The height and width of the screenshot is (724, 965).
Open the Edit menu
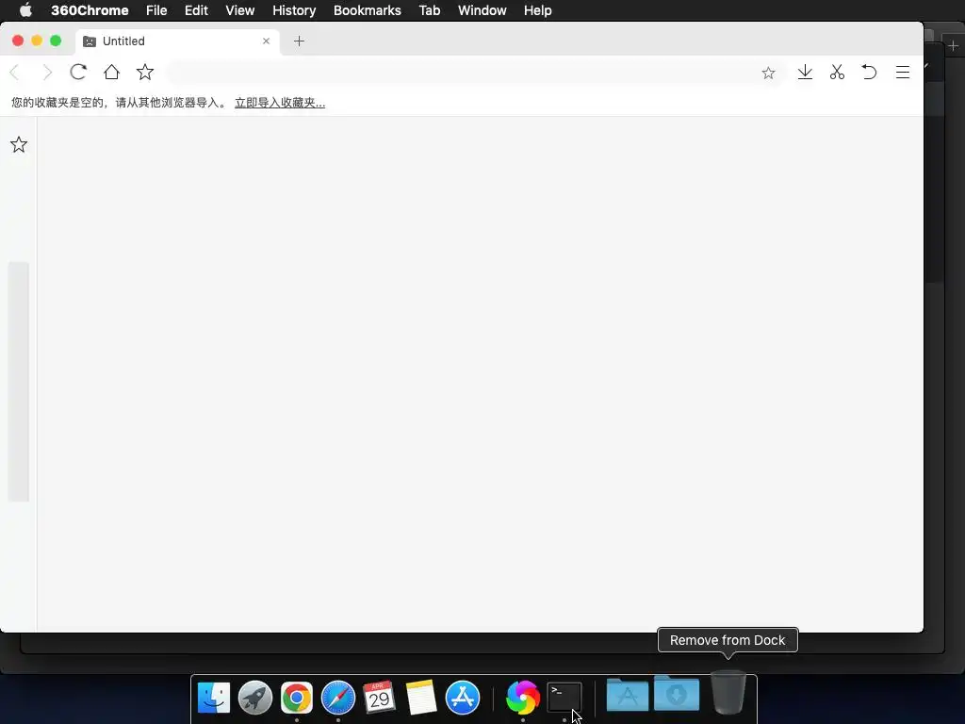196,10
